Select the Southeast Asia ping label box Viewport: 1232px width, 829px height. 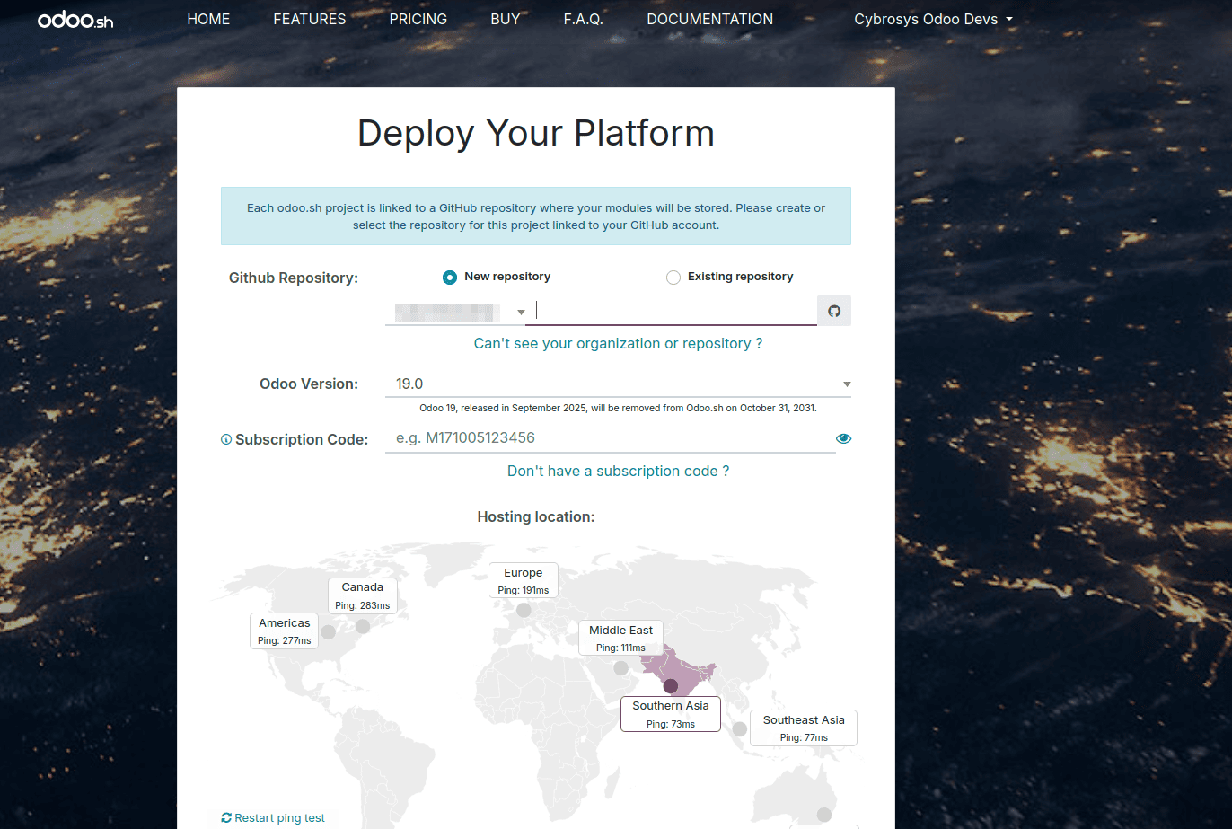tap(804, 728)
